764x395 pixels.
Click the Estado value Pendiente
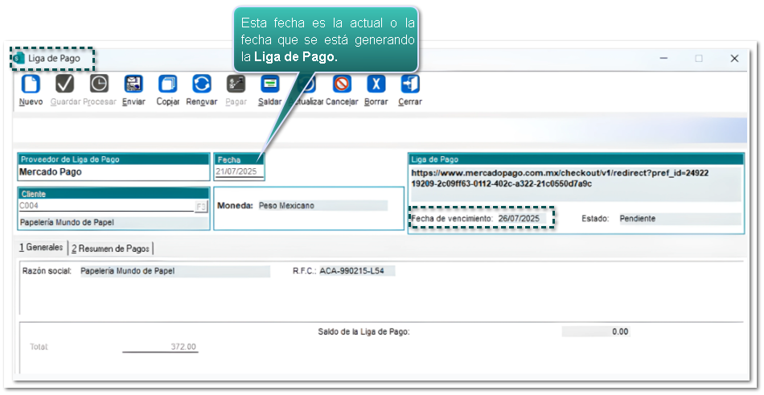(x=680, y=219)
